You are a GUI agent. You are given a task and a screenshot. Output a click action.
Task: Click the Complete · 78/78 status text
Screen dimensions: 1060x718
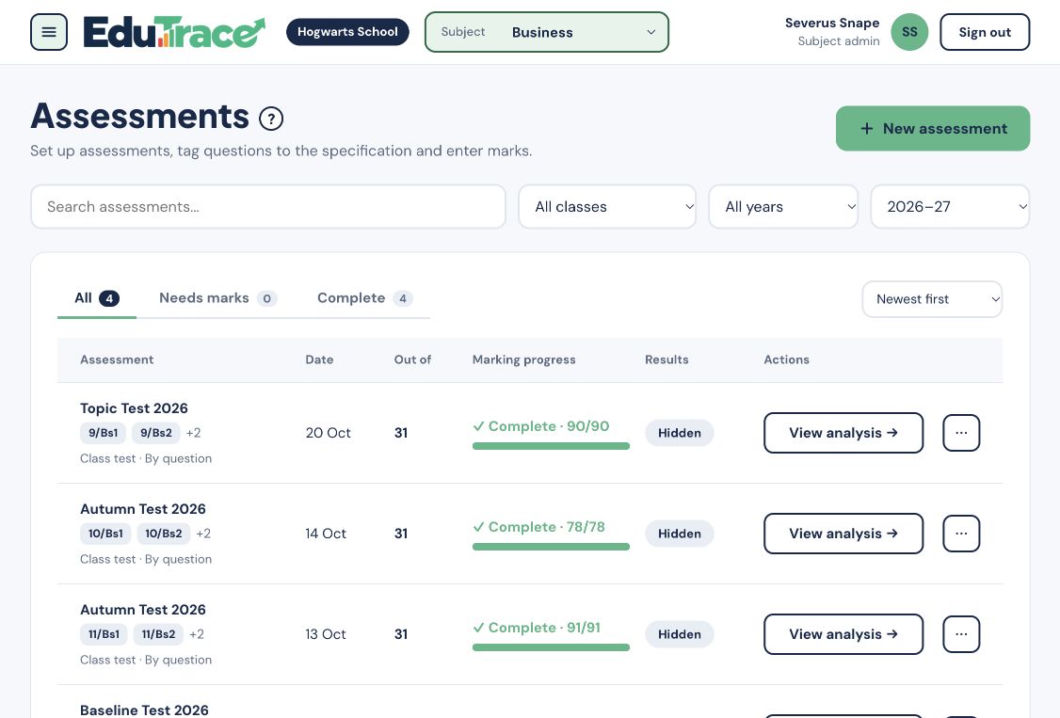(x=538, y=527)
